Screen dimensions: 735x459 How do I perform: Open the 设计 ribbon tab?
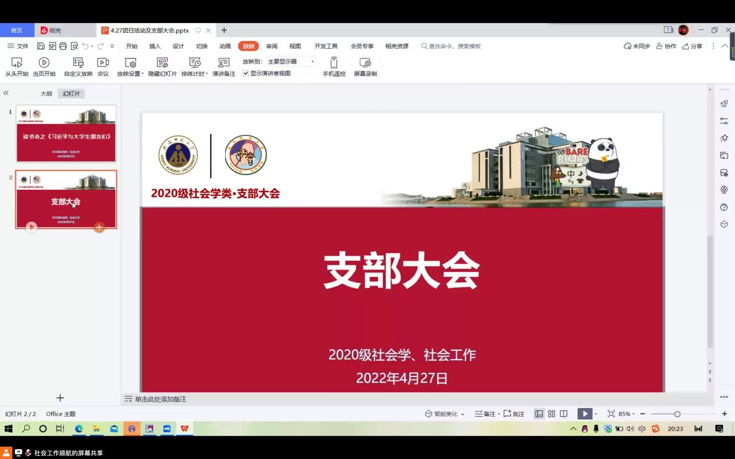pos(178,46)
